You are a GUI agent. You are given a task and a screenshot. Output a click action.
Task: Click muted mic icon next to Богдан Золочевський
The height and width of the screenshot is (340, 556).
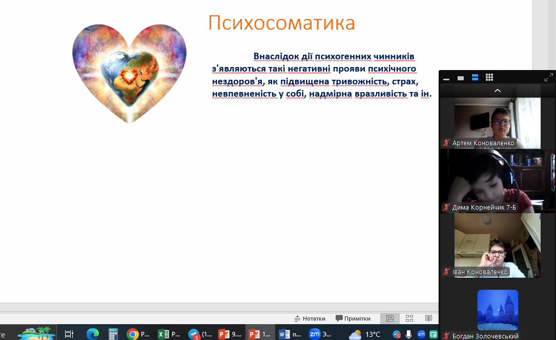446,336
